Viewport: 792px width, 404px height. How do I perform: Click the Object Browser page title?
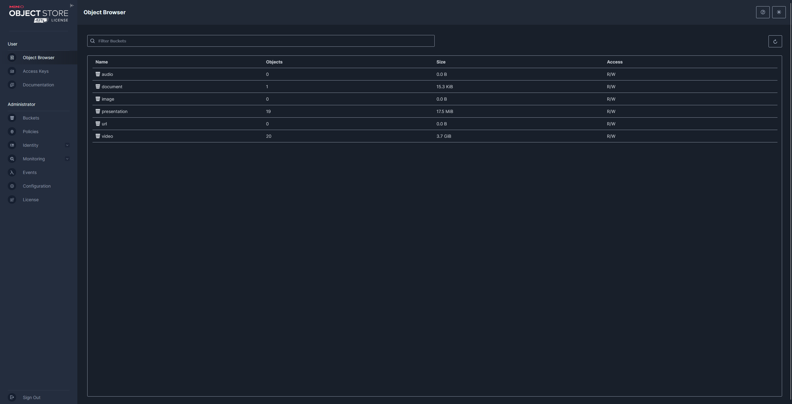[x=105, y=12]
